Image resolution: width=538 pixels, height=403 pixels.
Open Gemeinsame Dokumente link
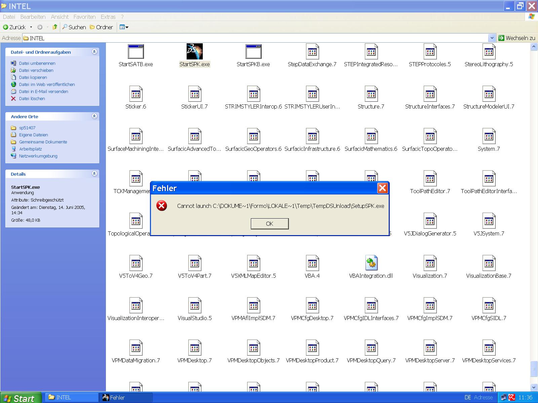[x=43, y=142]
